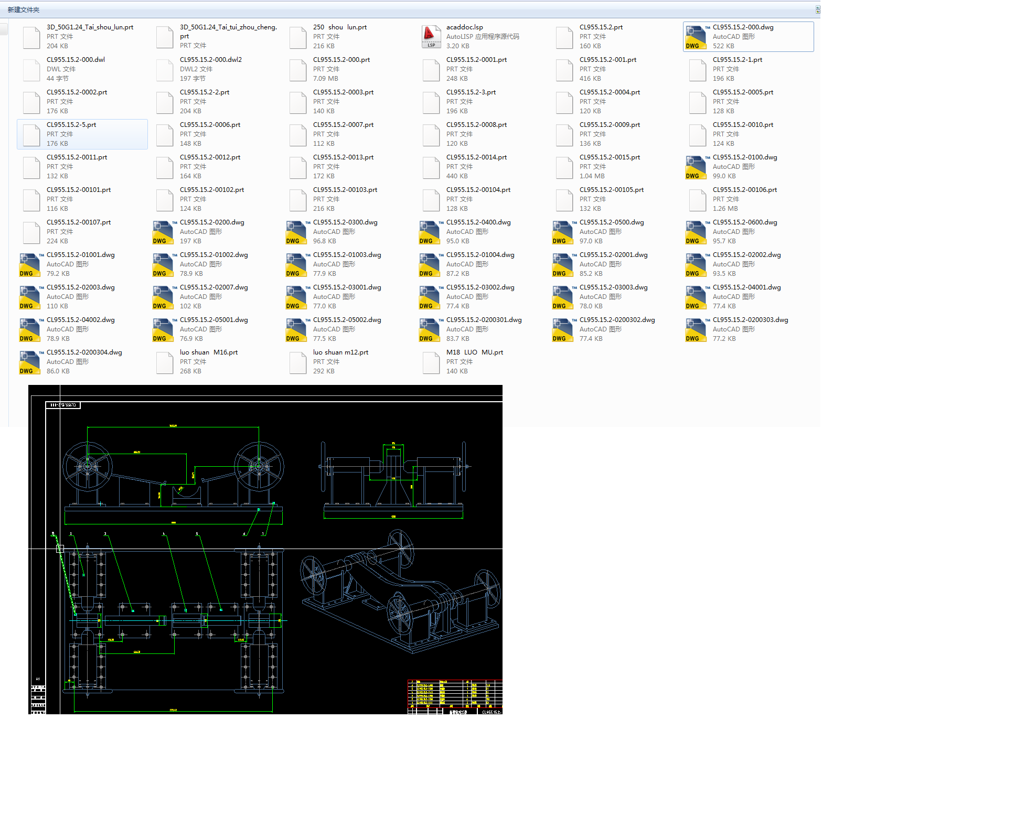
Task: Click side elevation view in CAD drawing
Action: pos(393,477)
